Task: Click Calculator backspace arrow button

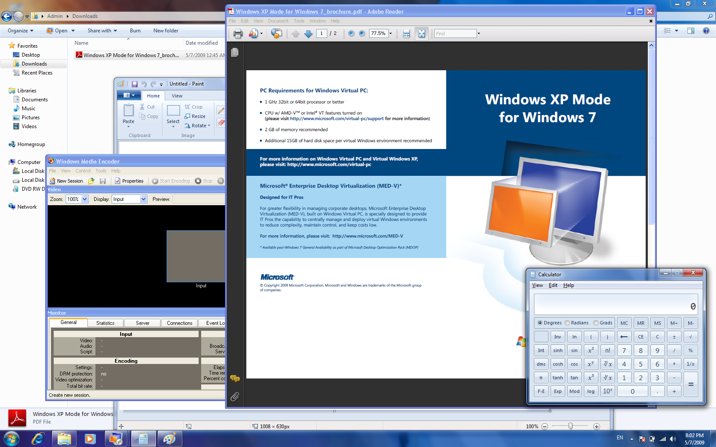Action: click(624, 337)
